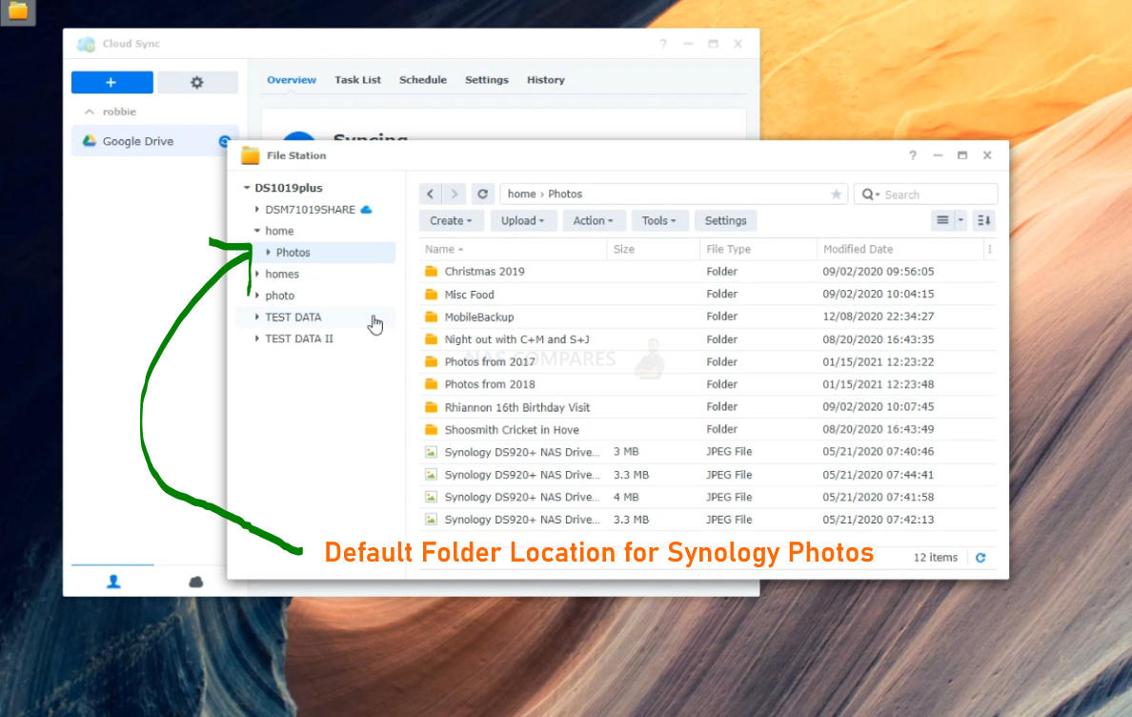Add current path to favorites star
The image size is (1132, 717).
coord(836,195)
